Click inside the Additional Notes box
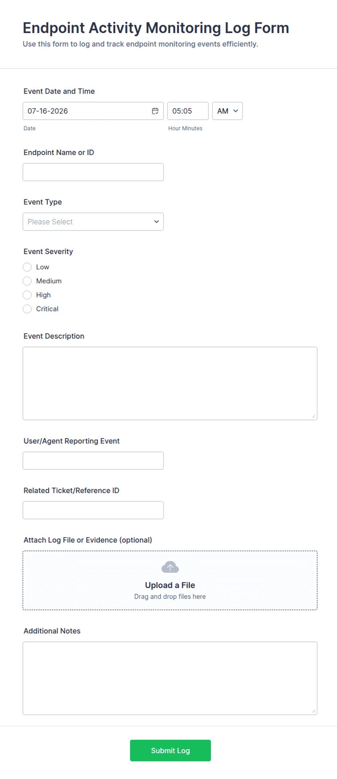Viewport: 337px width, 779px height. click(170, 678)
